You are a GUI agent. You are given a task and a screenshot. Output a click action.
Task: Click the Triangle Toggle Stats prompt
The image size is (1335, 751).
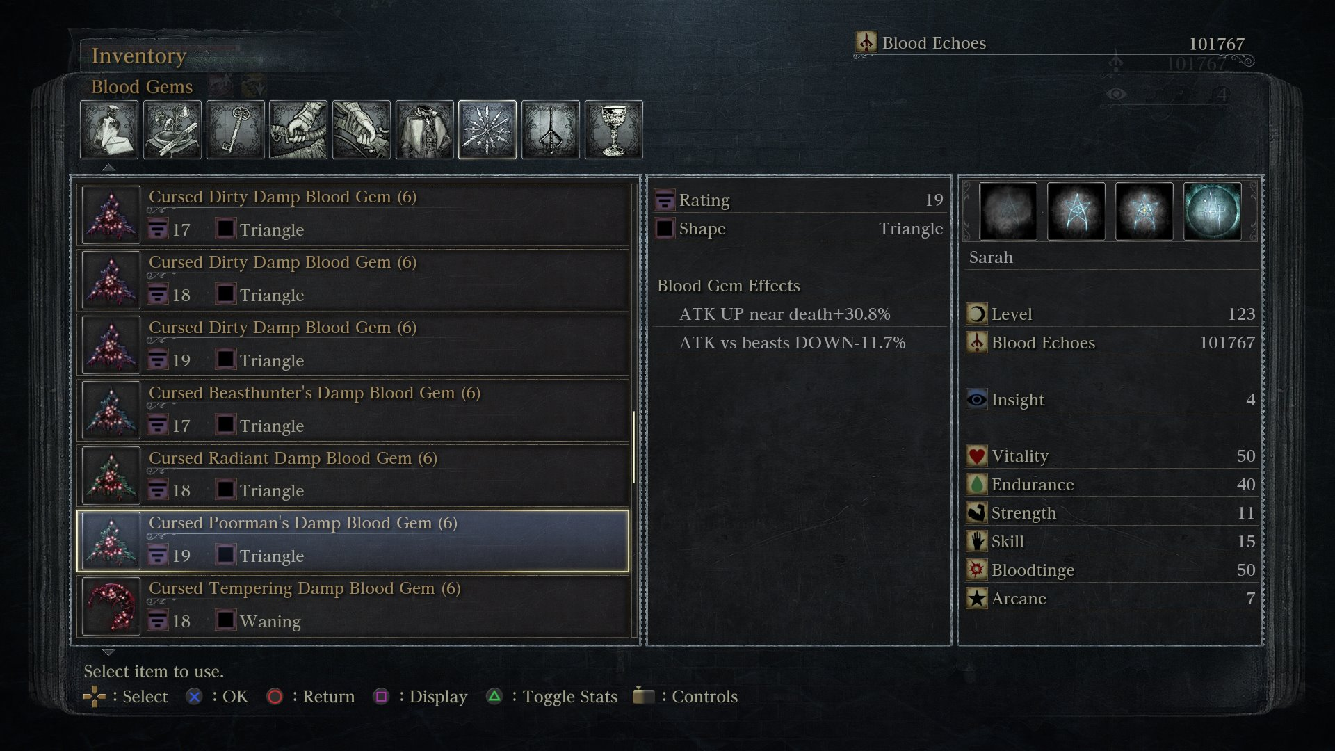[552, 696]
